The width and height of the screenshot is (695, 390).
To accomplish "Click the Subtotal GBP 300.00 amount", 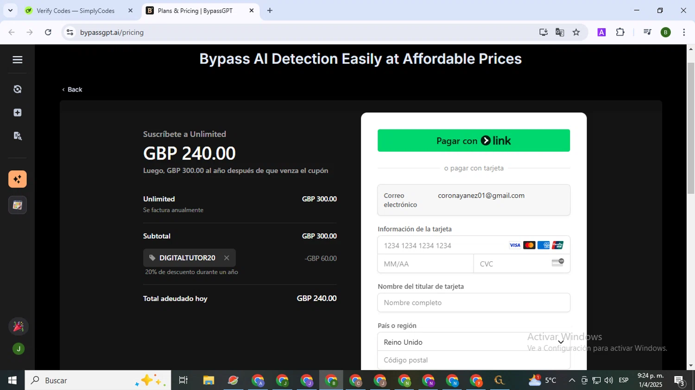I will [x=319, y=236].
